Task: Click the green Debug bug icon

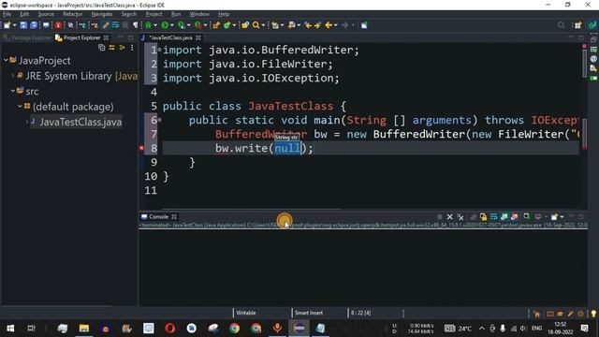Action: pyautogui.click(x=148, y=25)
